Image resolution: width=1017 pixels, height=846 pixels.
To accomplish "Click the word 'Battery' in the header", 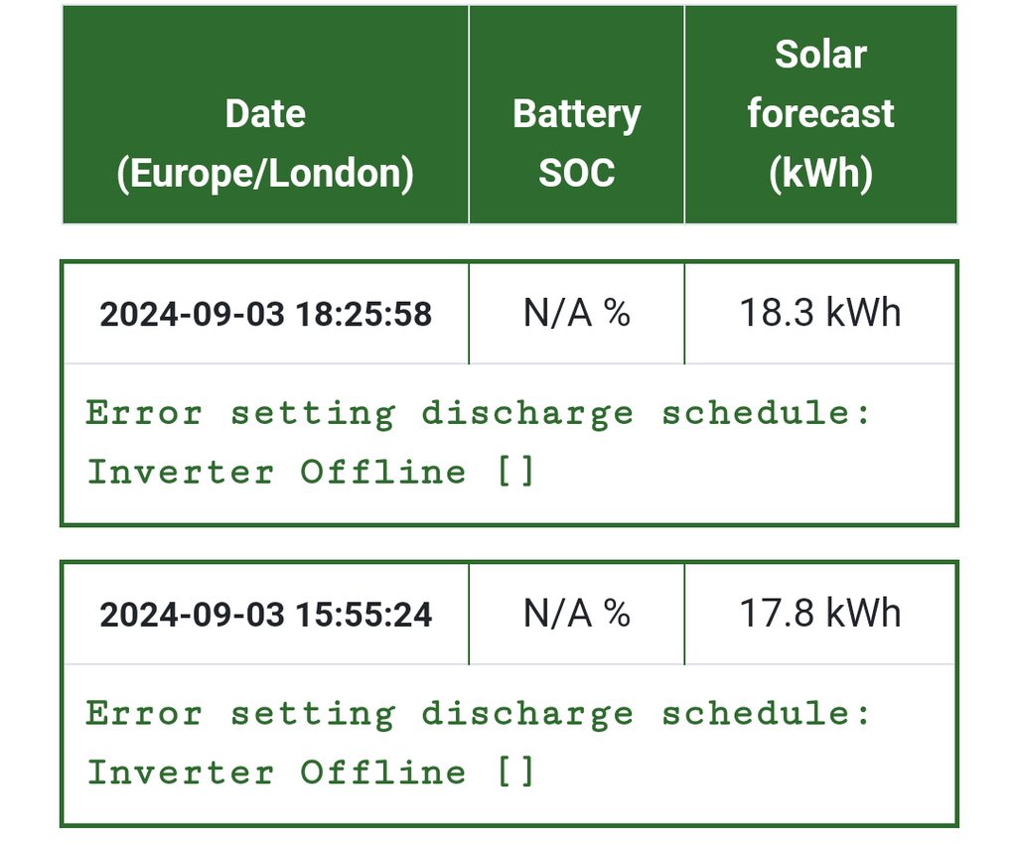I will [576, 114].
